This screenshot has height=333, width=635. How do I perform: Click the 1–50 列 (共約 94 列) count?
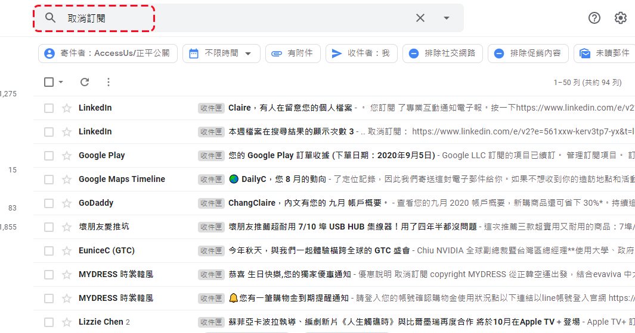[588, 83]
